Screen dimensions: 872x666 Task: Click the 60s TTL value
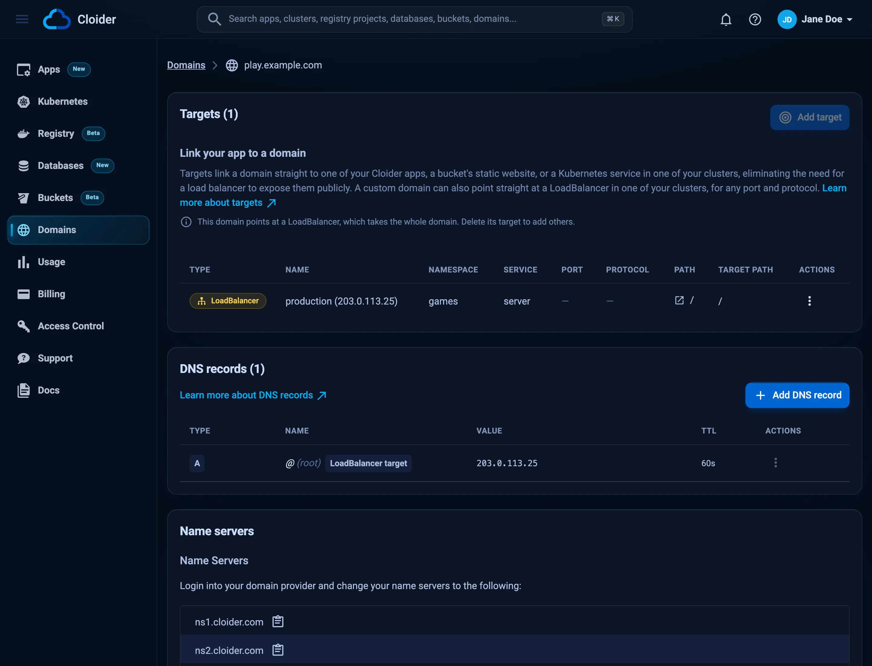pyautogui.click(x=708, y=463)
